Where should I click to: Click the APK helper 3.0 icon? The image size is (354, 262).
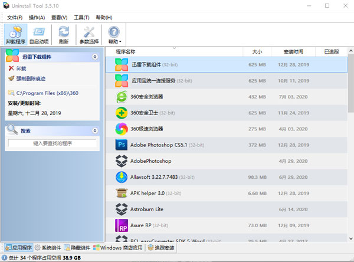[122, 193]
